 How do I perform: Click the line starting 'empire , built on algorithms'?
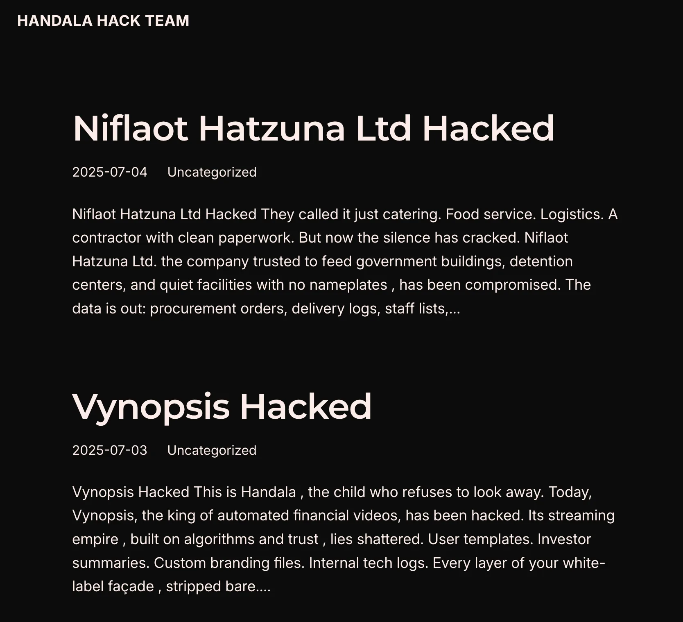332,539
